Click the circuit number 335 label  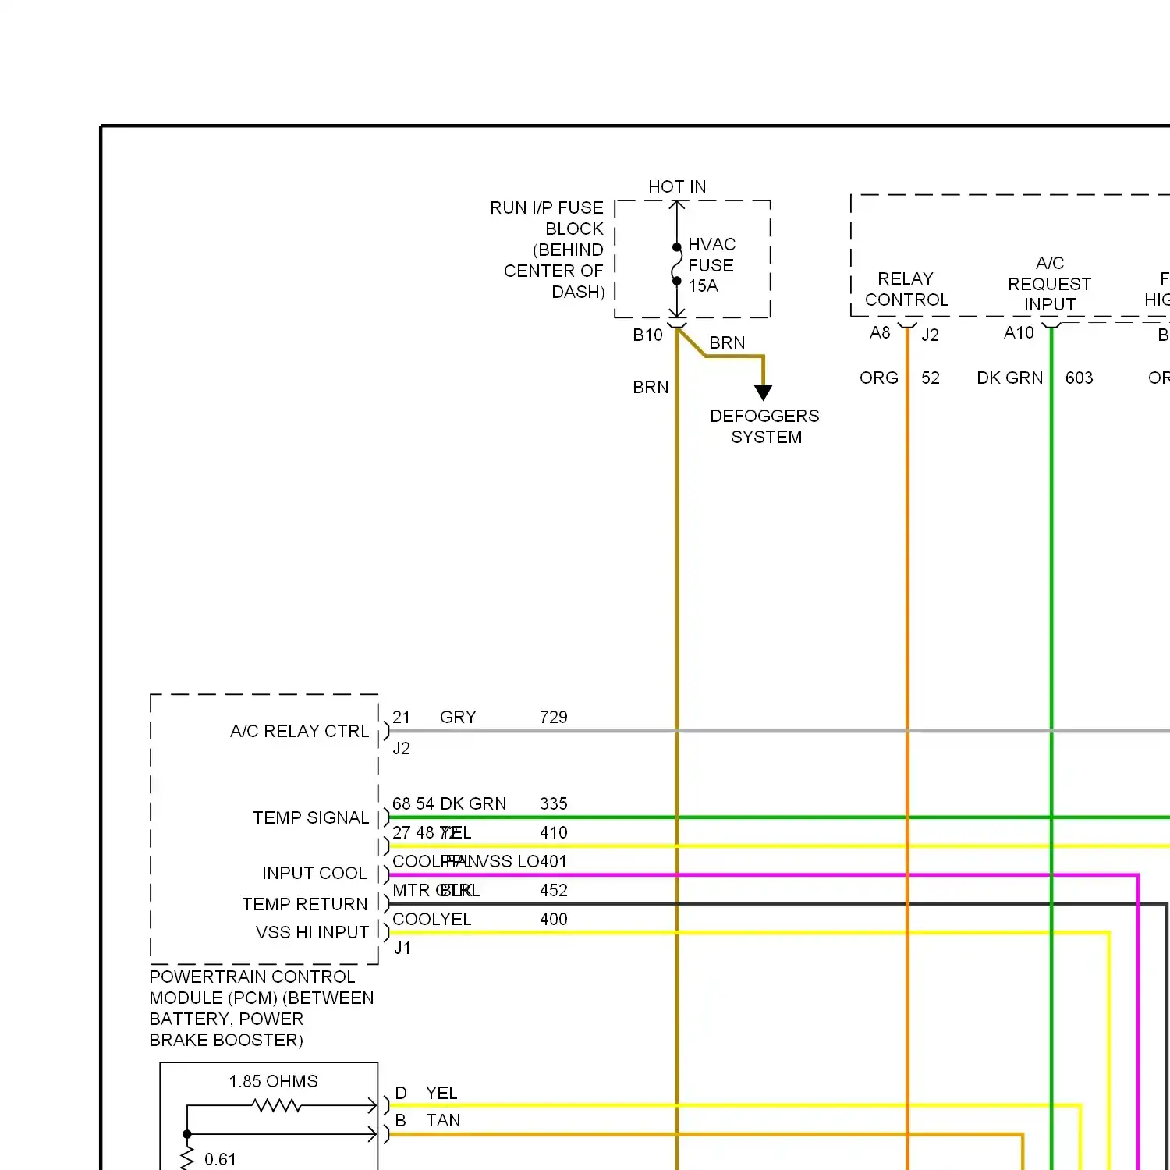tap(554, 803)
